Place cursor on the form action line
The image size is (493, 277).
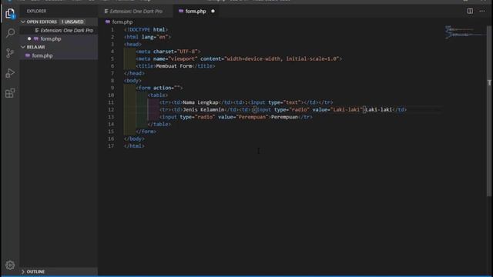point(159,88)
